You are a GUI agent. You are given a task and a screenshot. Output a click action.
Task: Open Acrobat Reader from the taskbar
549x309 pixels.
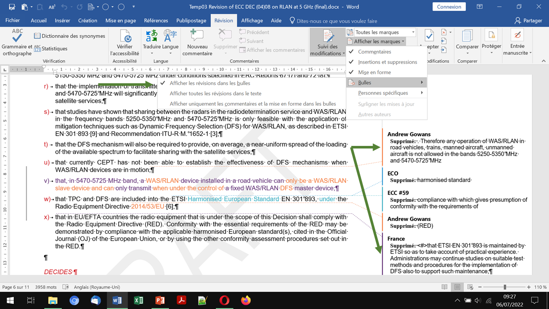181,300
